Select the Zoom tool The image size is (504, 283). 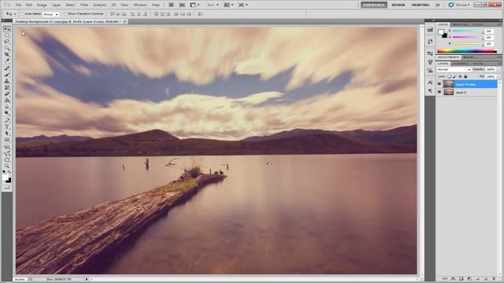(x=7, y=166)
